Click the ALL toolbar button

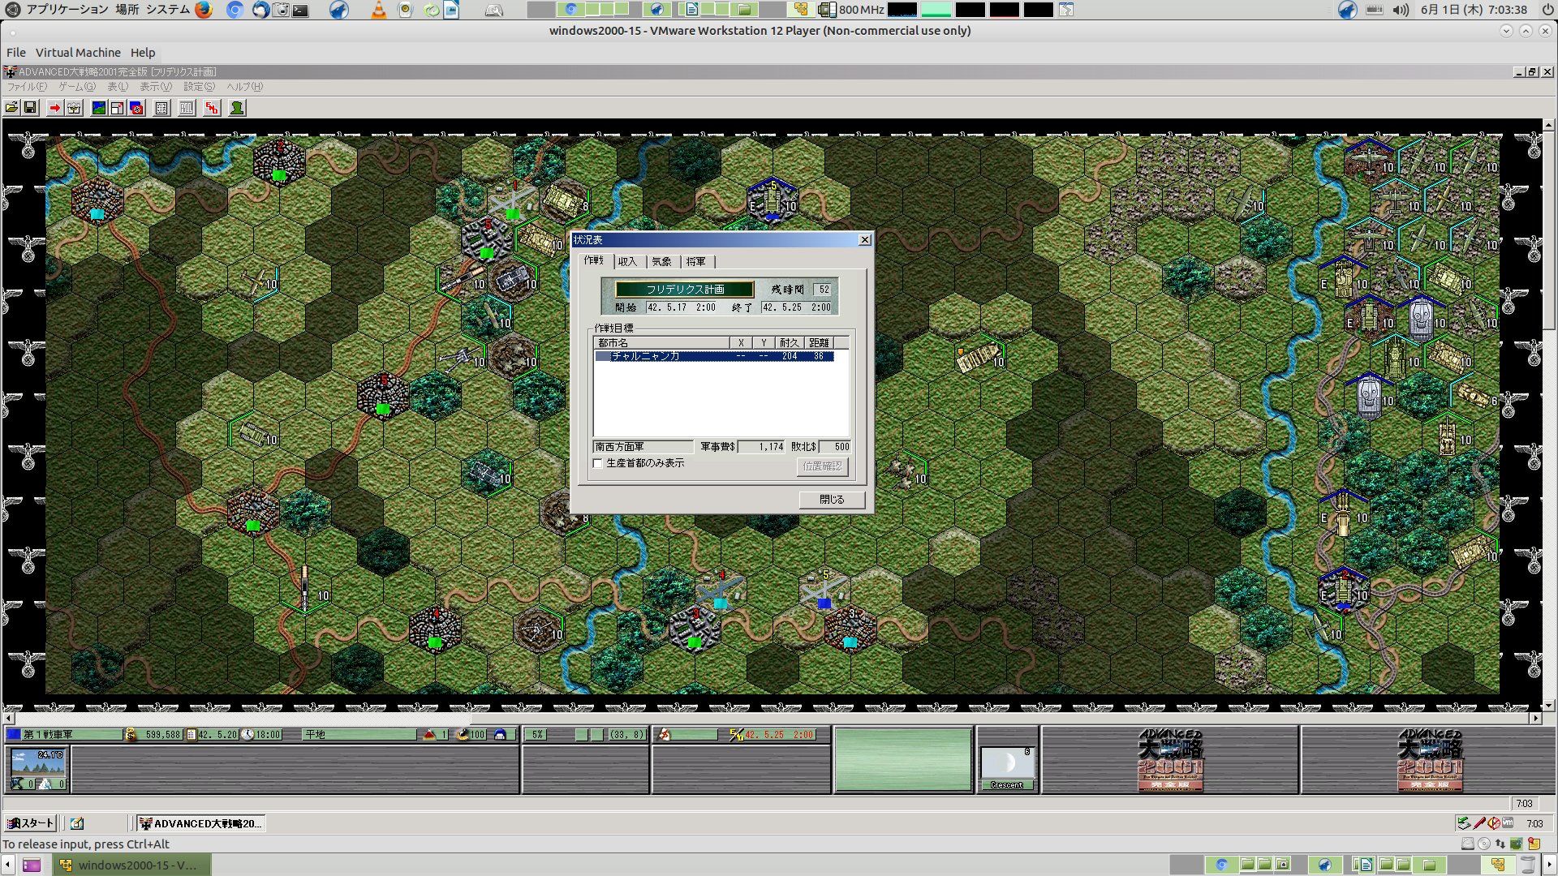187,108
